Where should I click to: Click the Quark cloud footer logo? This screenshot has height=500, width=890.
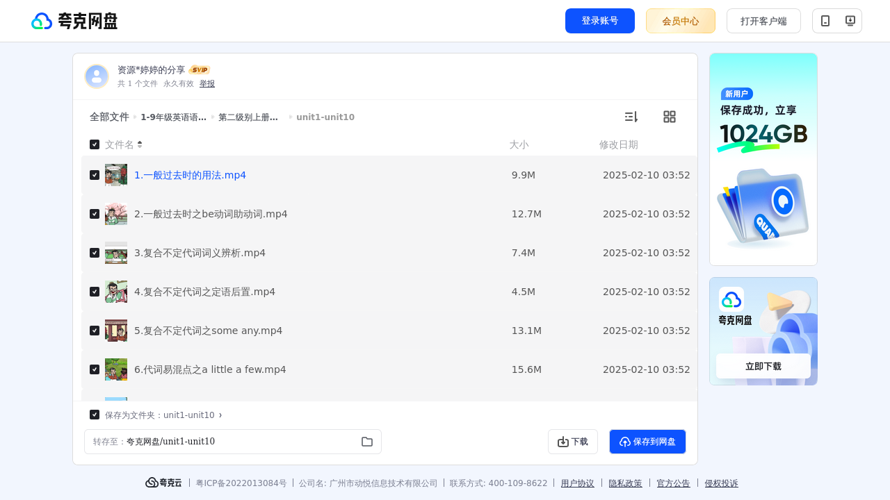[x=163, y=483]
